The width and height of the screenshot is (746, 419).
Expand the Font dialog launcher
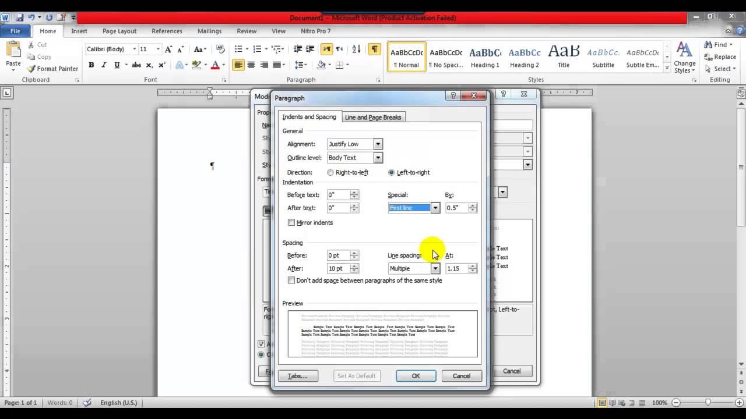click(223, 80)
